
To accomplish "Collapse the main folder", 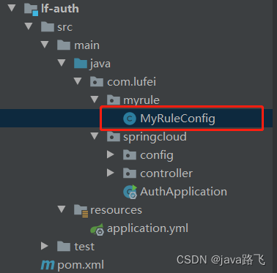I will [x=45, y=45].
